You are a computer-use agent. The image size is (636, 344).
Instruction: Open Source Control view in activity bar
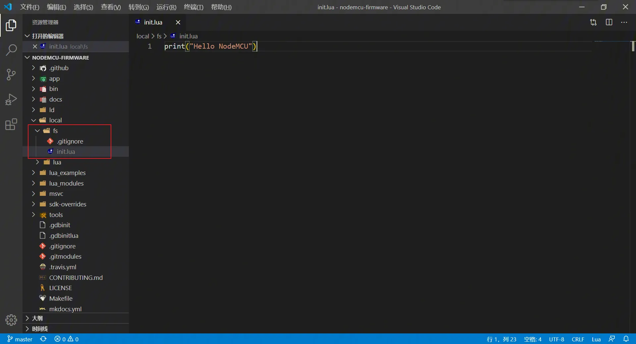11,75
